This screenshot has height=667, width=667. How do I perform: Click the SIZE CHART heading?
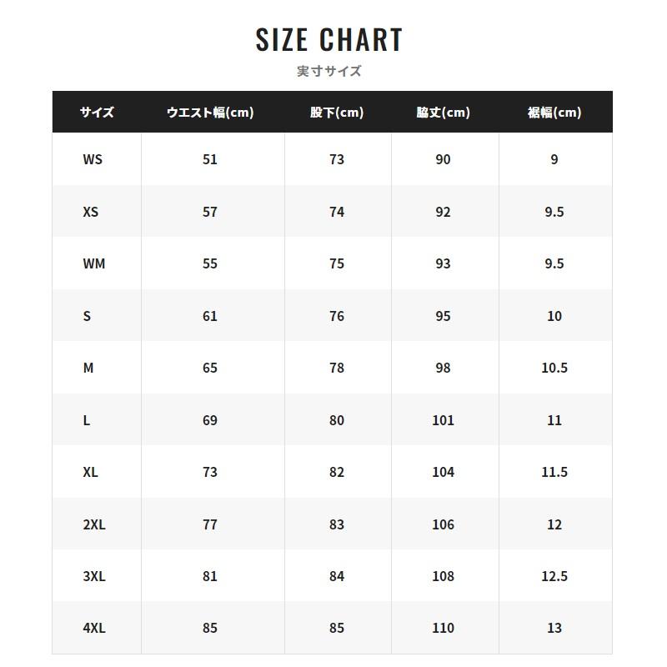[x=329, y=40]
